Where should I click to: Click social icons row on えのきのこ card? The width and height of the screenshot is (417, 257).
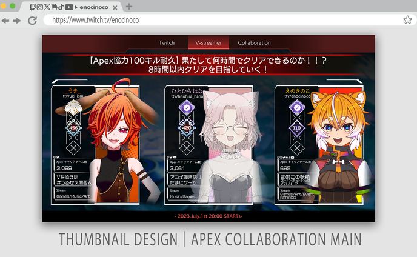(x=285, y=158)
